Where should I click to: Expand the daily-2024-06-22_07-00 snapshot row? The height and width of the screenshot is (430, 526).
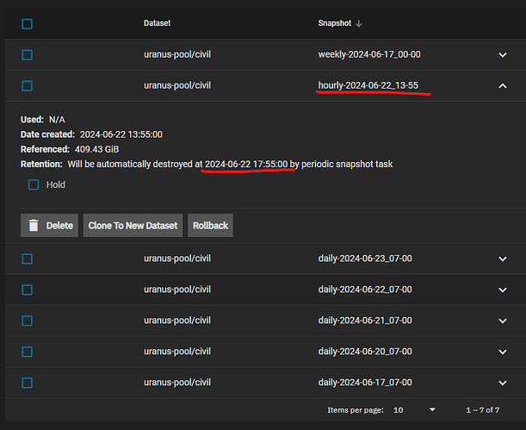503,290
